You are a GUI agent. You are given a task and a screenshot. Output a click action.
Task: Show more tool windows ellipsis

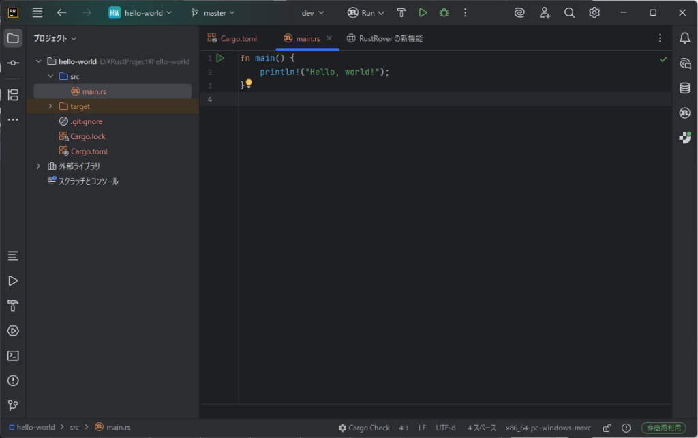(x=13, y=120)
